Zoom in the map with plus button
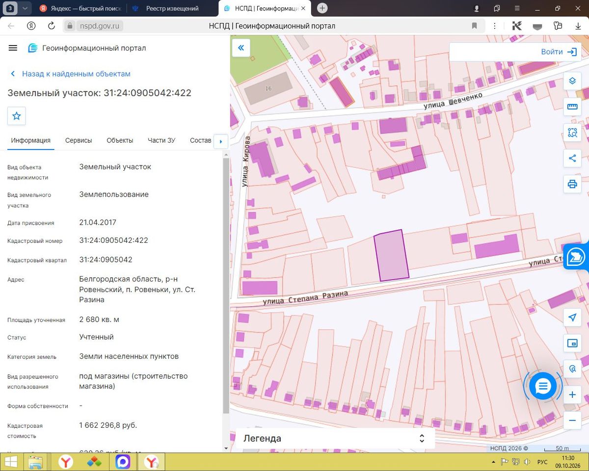 coord(572,394)
